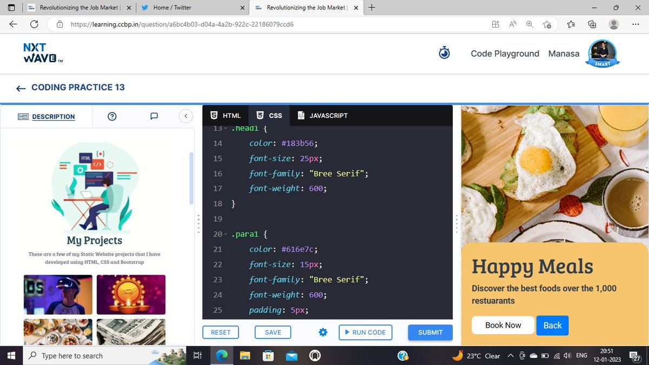Image resolution: width=649 pixels, height=365 pixels.
Task: Click the zoom magnifier icon in address bar
Action: (529, 24)
